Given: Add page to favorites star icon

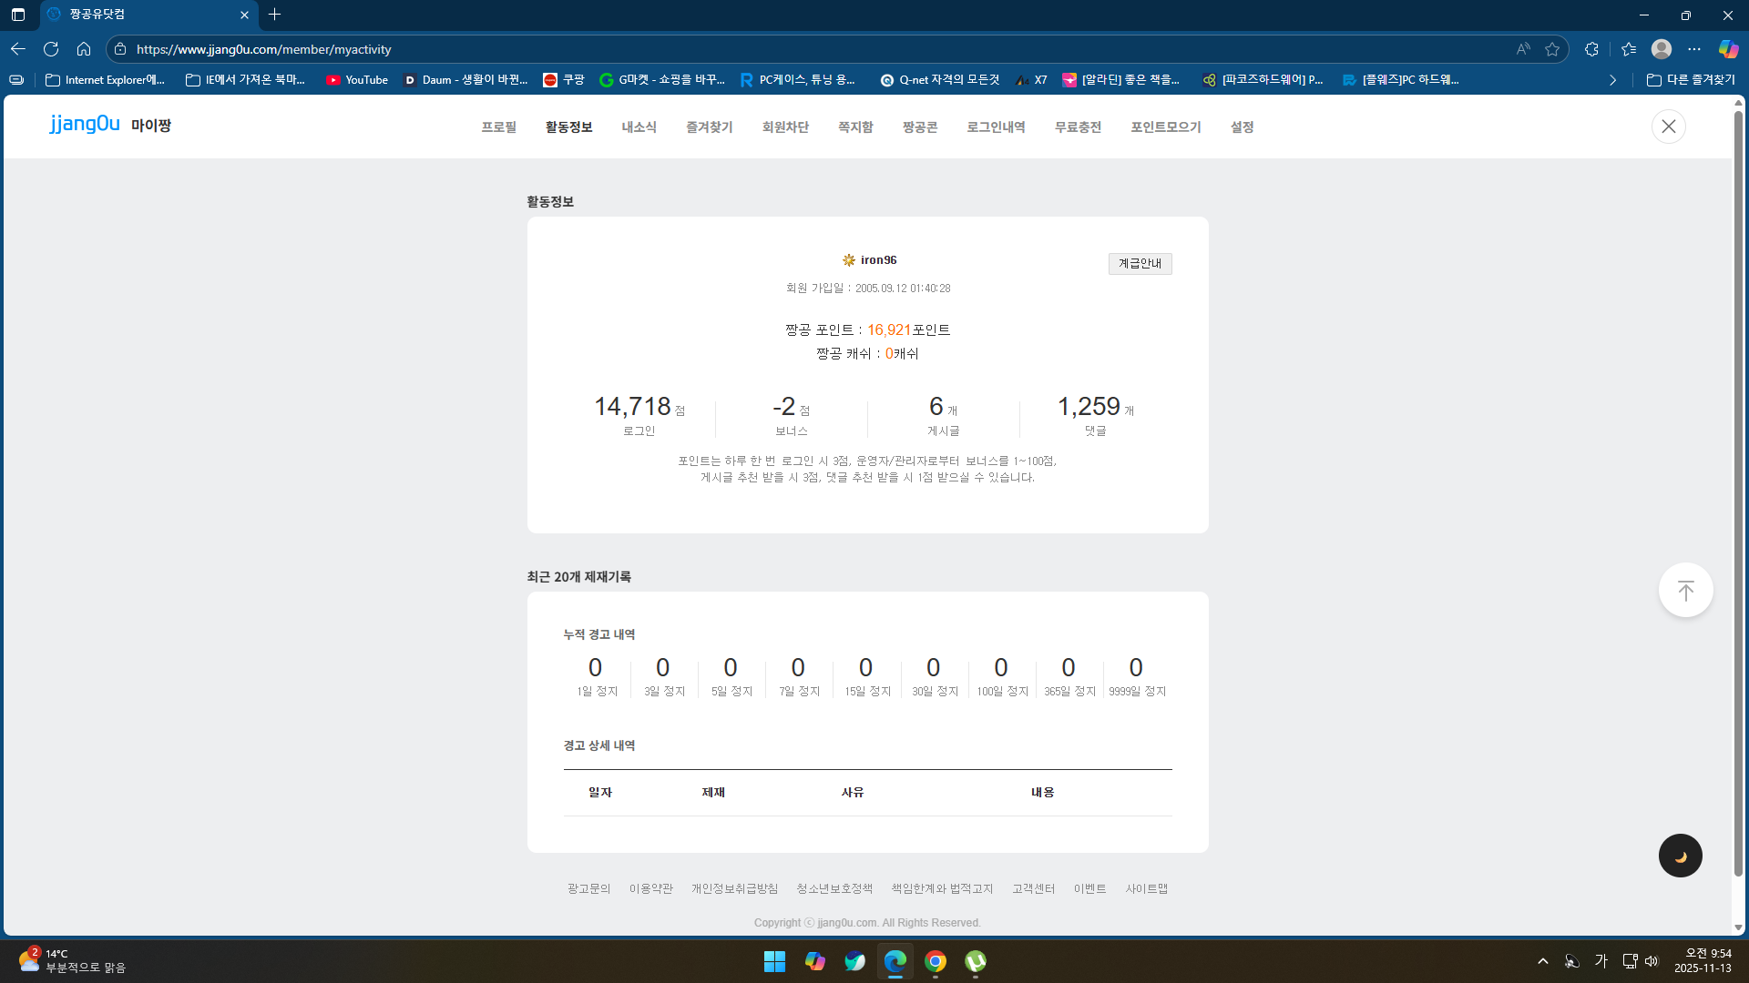Looking at the screenshot, I should 1552,49.
